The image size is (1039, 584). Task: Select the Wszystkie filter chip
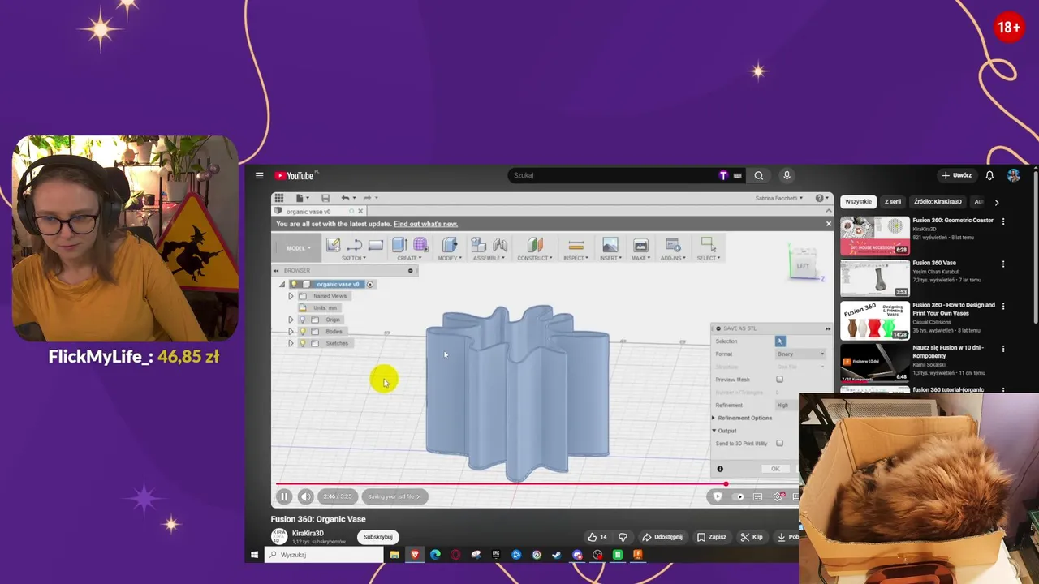click(x=858, y=202)
